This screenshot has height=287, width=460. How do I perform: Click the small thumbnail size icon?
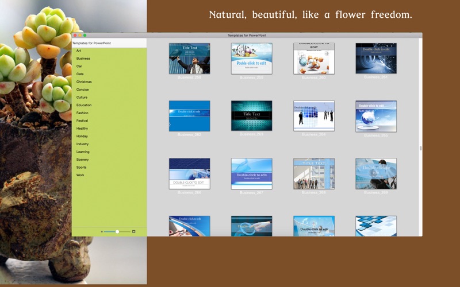click(102, 231)
